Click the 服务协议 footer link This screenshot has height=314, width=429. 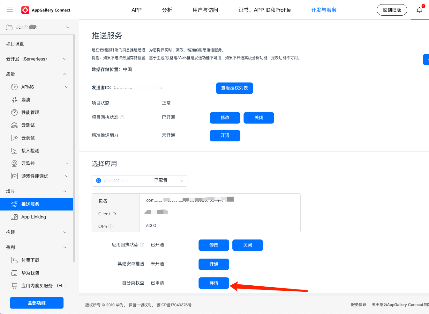(358, 305)
